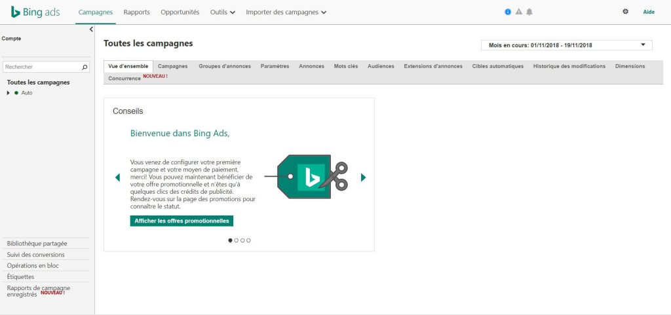Expand the Auto campaign tree node
This screenshot has width=671, height=315.
pos(9,93)
